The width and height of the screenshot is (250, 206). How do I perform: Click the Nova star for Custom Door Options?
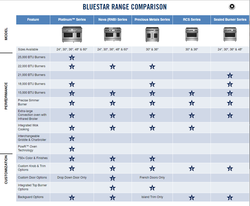pyautogui.click(x=113, y=178)
